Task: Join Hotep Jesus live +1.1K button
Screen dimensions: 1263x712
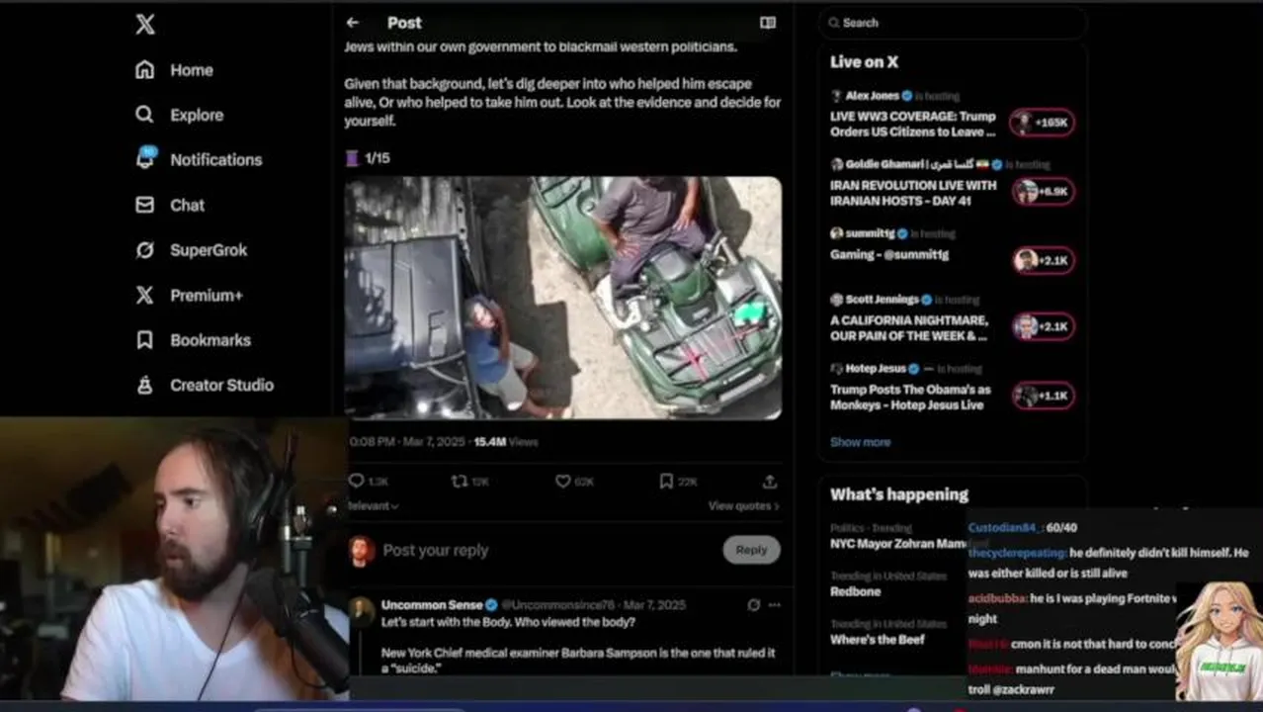Action: (1043, 396)
